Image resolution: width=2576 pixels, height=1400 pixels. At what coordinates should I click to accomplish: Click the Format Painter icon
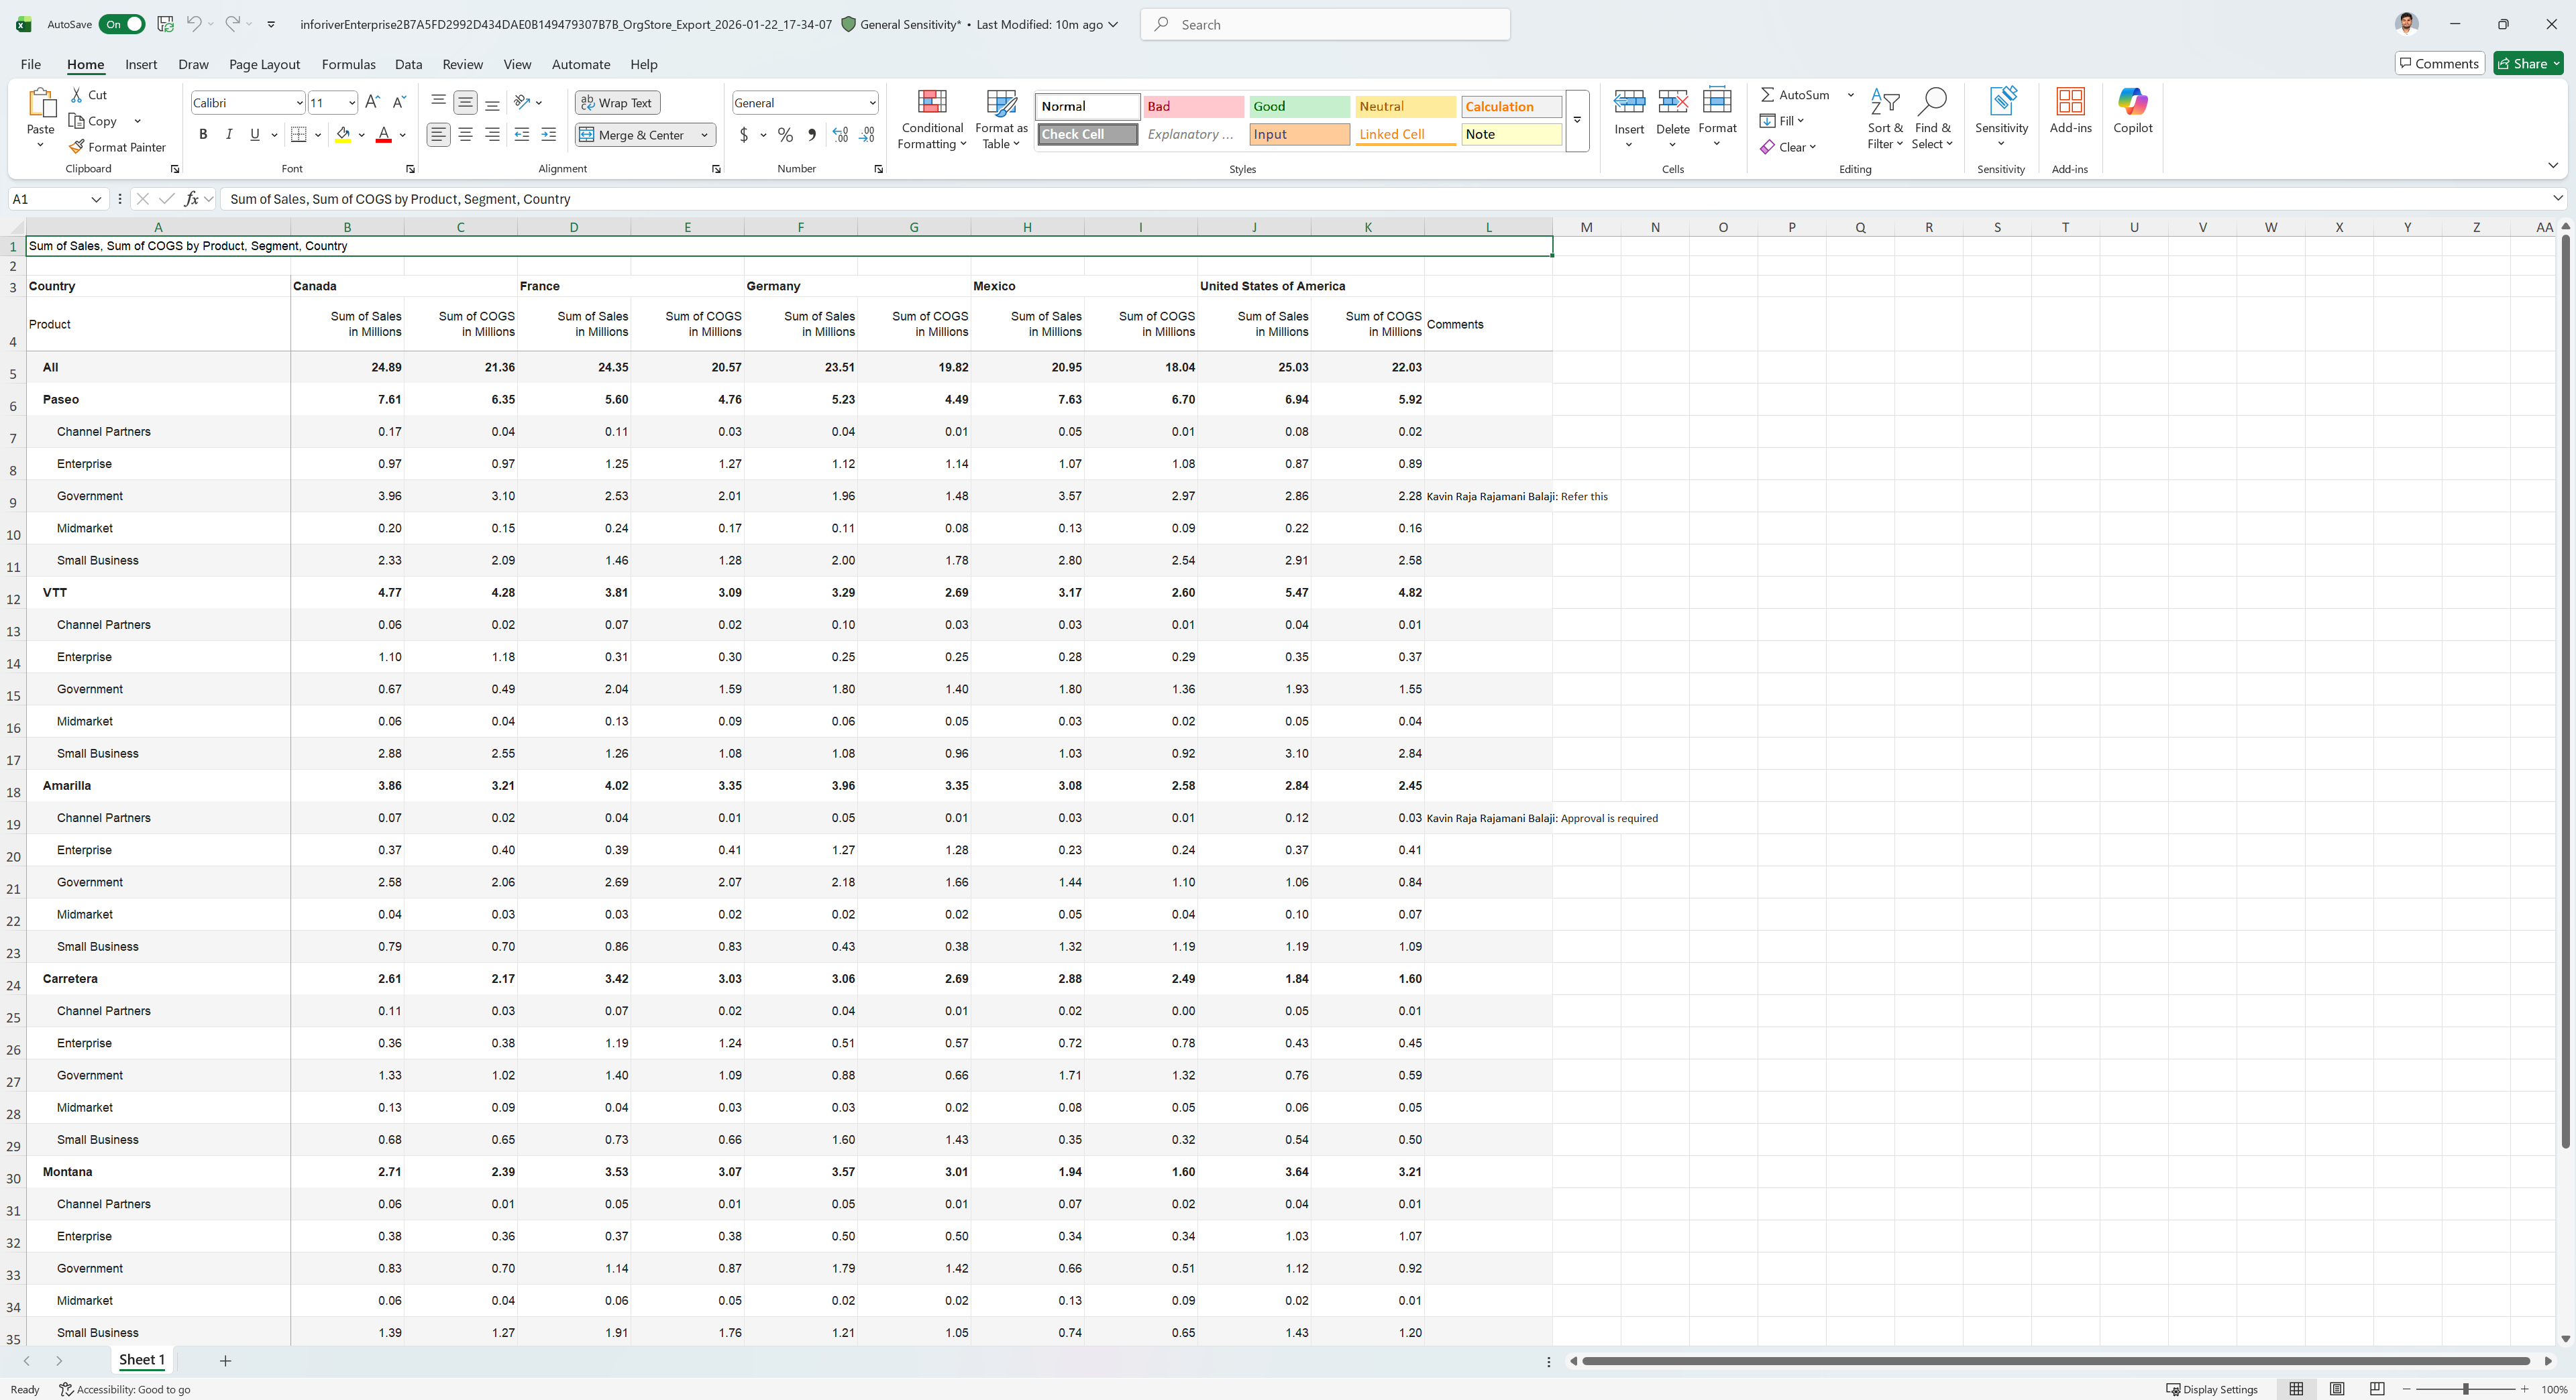[x=117, y=147]
